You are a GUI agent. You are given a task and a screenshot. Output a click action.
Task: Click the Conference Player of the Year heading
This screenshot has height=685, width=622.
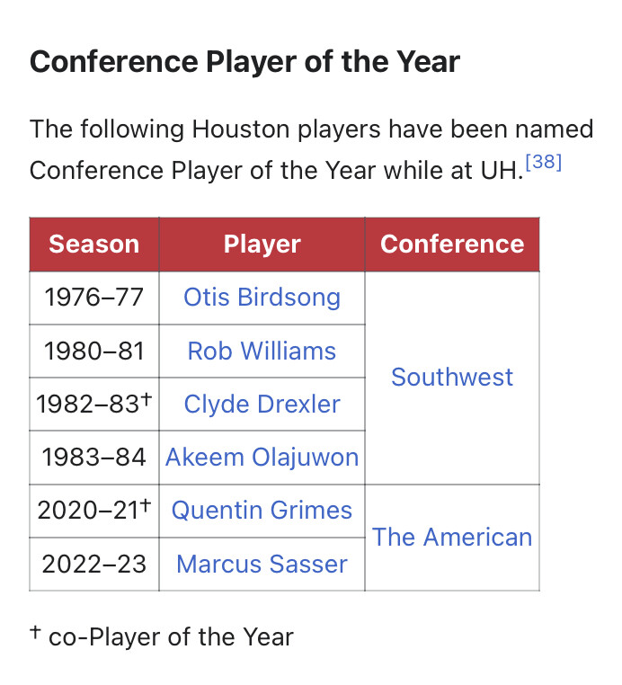click(x=244, y=62)
